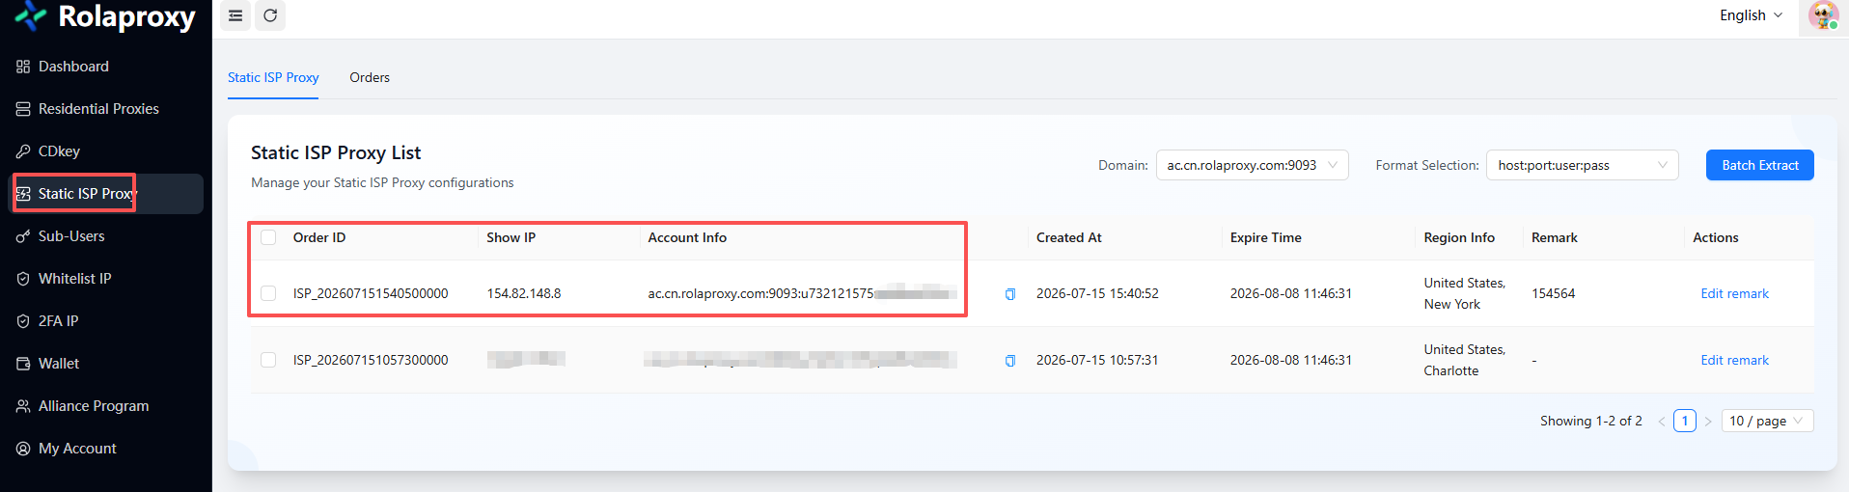The image size is (1849, 492).
Task: Click the Wallet icon in sidebar
Action: [23, 364]
